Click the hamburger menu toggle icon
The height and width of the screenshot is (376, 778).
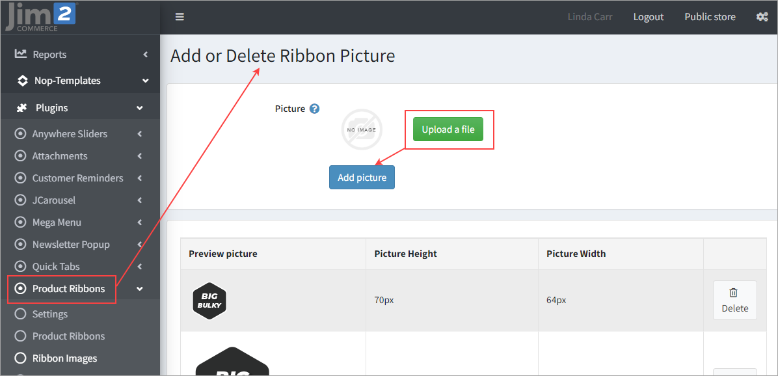pyautogui.click(x=180, y=17)
